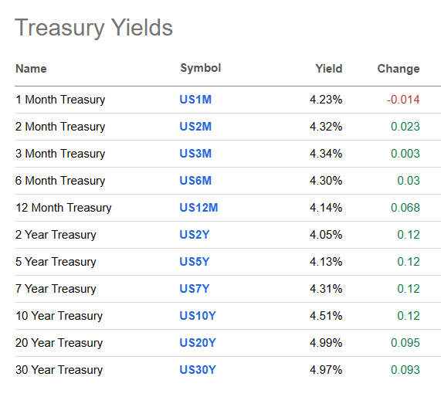Image resolution: width=441 pixels, height=397 pixels.
Task: Sort by the Name column header
Action: point(31,69)
